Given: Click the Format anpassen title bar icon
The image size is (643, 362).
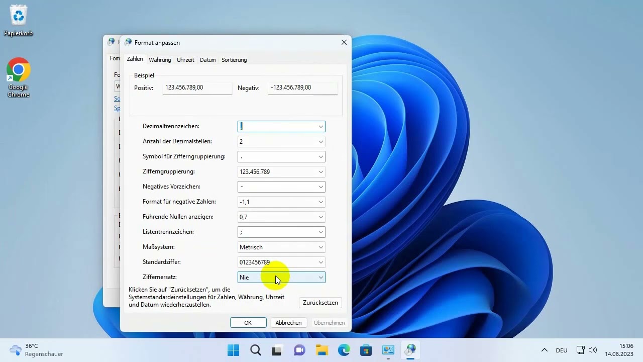Looking at the screenshot, I should 128,42.
